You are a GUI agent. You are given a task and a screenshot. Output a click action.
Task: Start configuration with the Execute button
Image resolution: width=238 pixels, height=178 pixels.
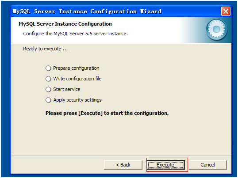click(x=165, y=165)
